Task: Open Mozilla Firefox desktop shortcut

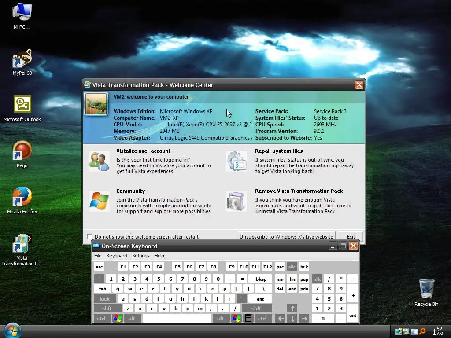Action: 22,201
